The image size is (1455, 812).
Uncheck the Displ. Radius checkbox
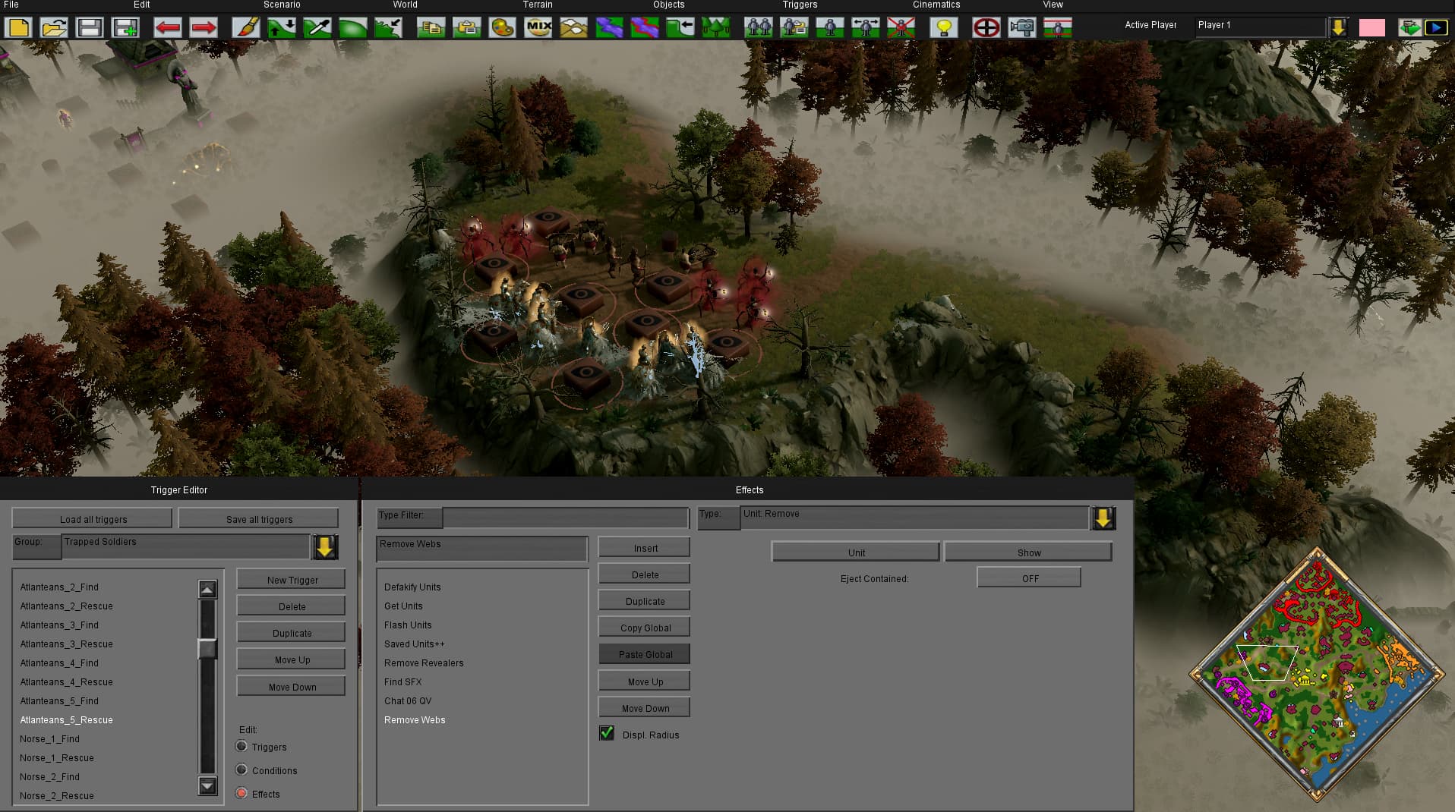click(x=607, y=733)
